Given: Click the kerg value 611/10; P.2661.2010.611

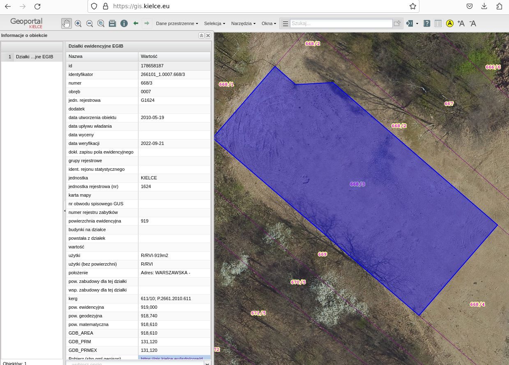Looking at the screenshot, I should 166,298.
